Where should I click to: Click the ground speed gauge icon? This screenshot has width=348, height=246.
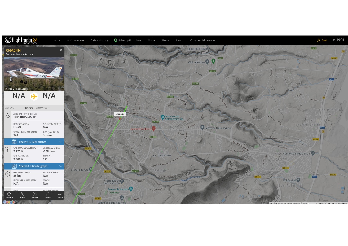[7, 174]
